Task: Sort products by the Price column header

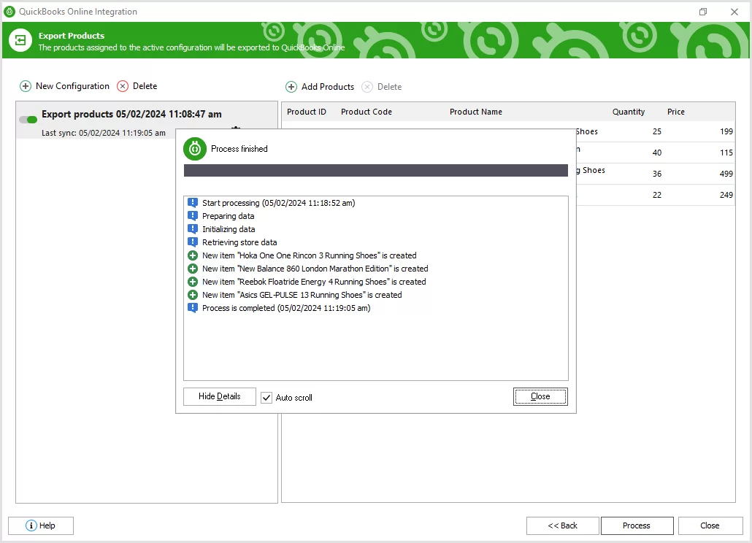Action: [x=675, y=112]
